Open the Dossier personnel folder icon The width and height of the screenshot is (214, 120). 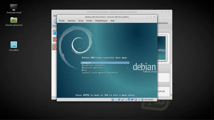[14, 21]
